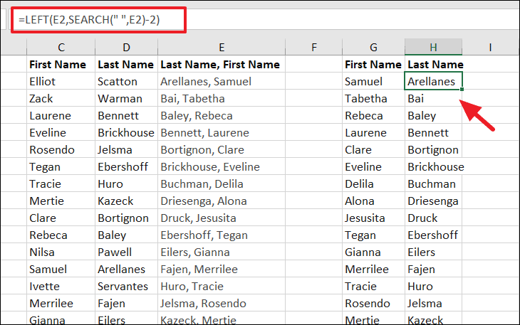The height and width of the screenshot is (325, 520).
Task: Select the active cell containing Arellanes
Action: [x=432, y=82]
